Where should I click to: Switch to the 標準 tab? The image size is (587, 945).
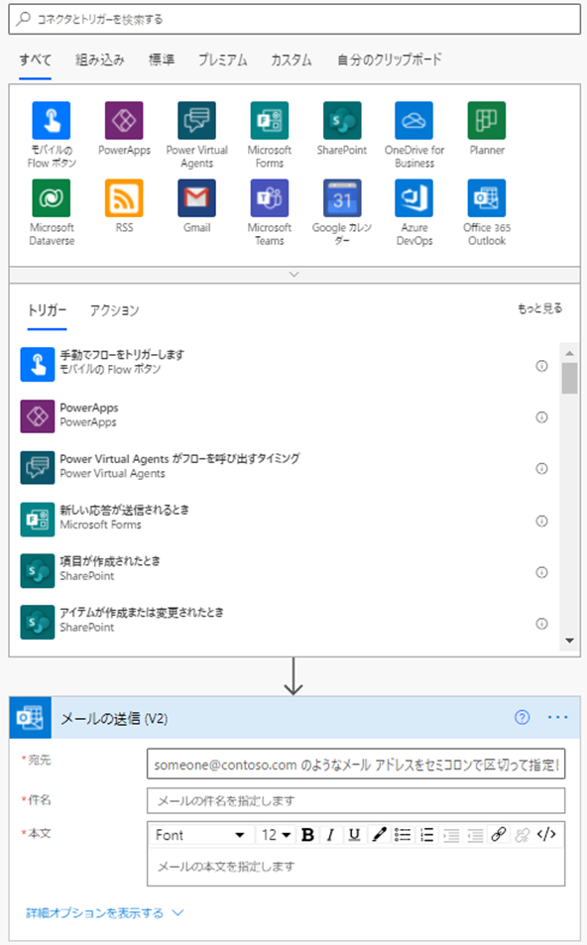point(162,59)
